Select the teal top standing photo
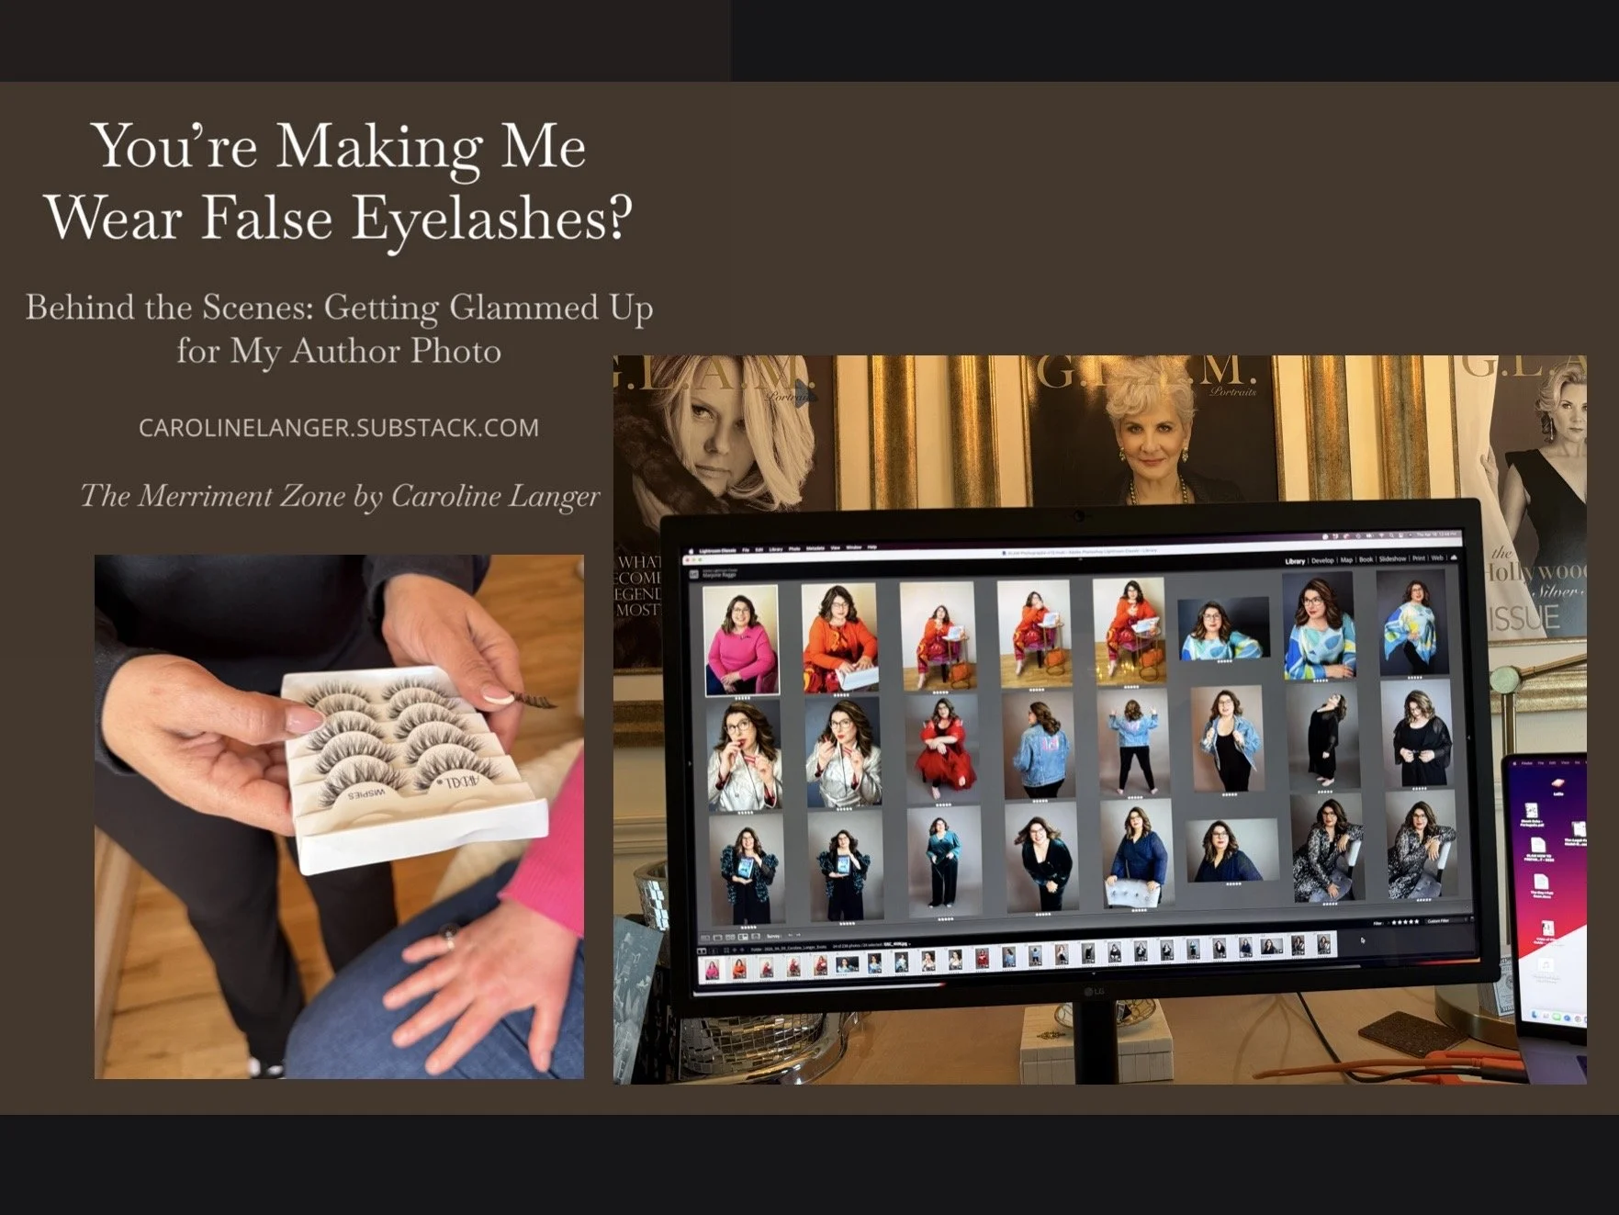The width and height of the screenshot is (1619, 1215). (944, 861)
